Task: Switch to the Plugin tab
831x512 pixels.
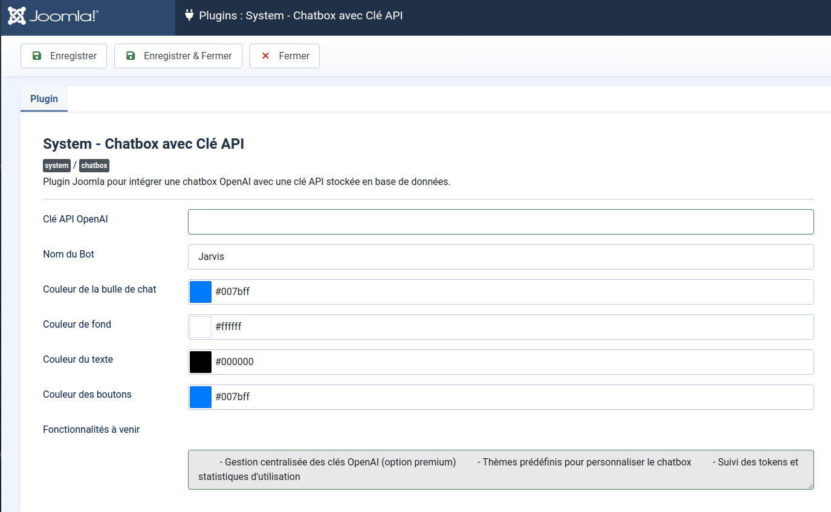Action: [x=44, y=99]
